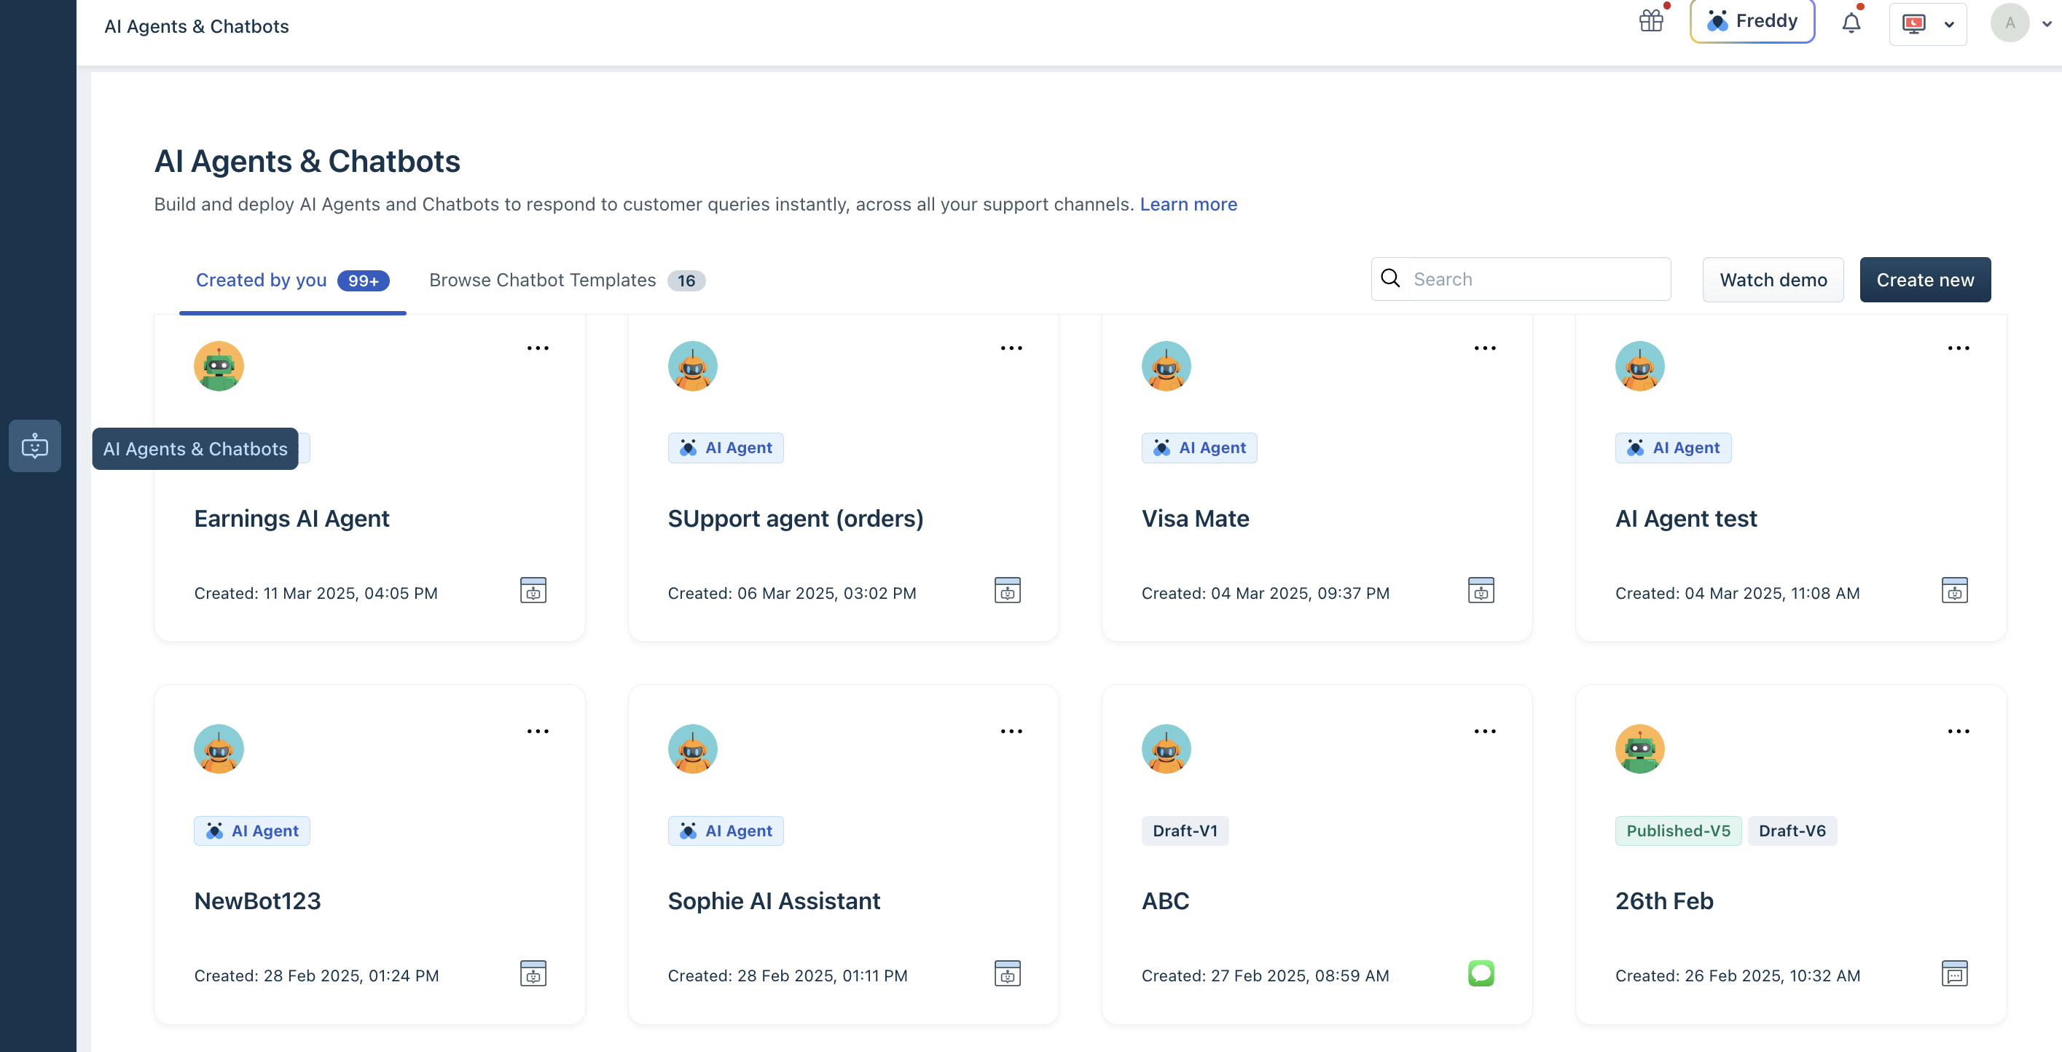This screenshot has width=2062, height=1052.
Task: Click the Visa Mate robot avatar
Action: tap(1166, 366)
